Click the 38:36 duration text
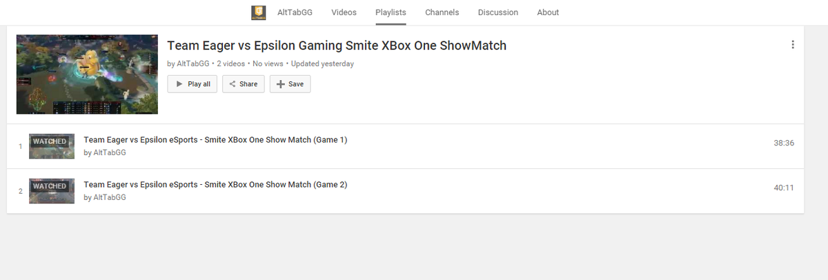Image resolution: width=828 pixels, height=280 pixels. [785, 143]
